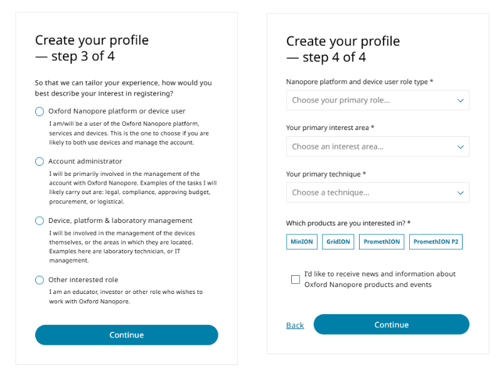Select the MinION product chip
The image size is (504, 380).
[301, 241]
